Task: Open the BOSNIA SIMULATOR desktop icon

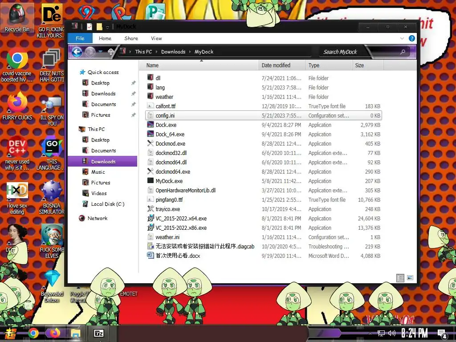Action: 52,198
